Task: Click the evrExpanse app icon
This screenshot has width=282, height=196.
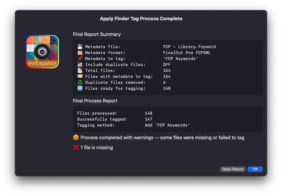Action: (x=42, y=52)
